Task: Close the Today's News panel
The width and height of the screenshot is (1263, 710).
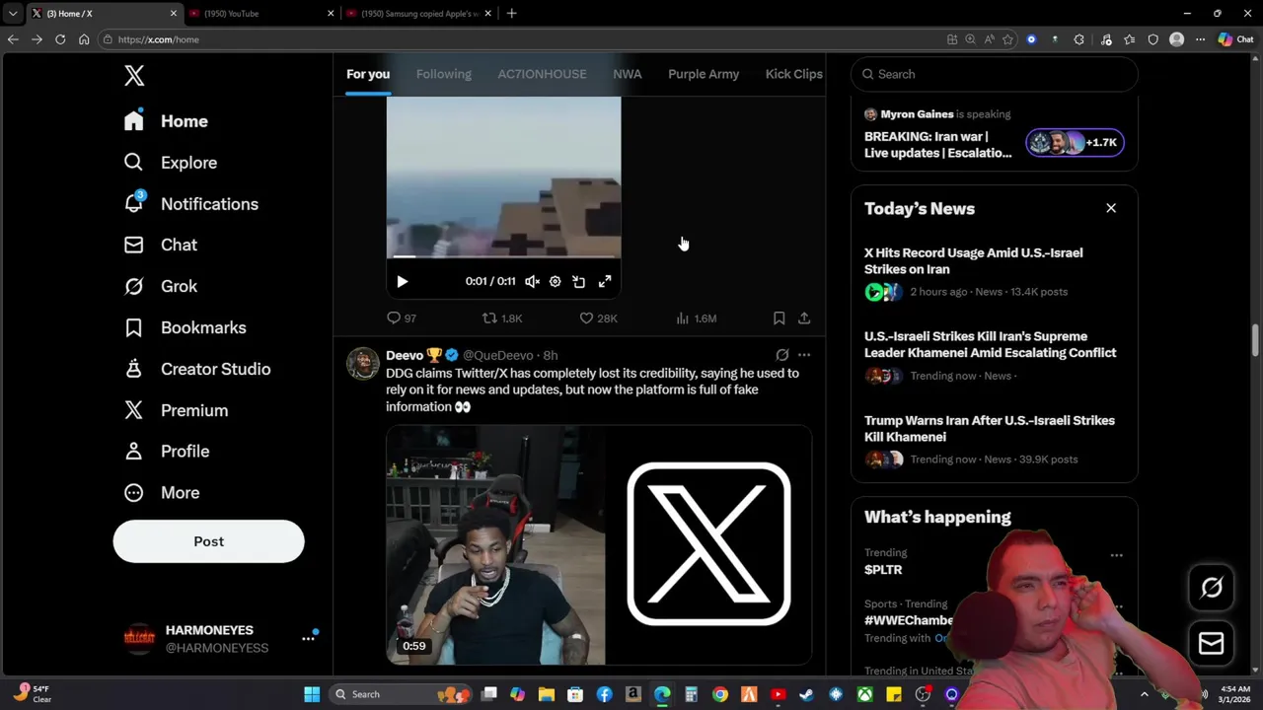Action: point(1111,208)
